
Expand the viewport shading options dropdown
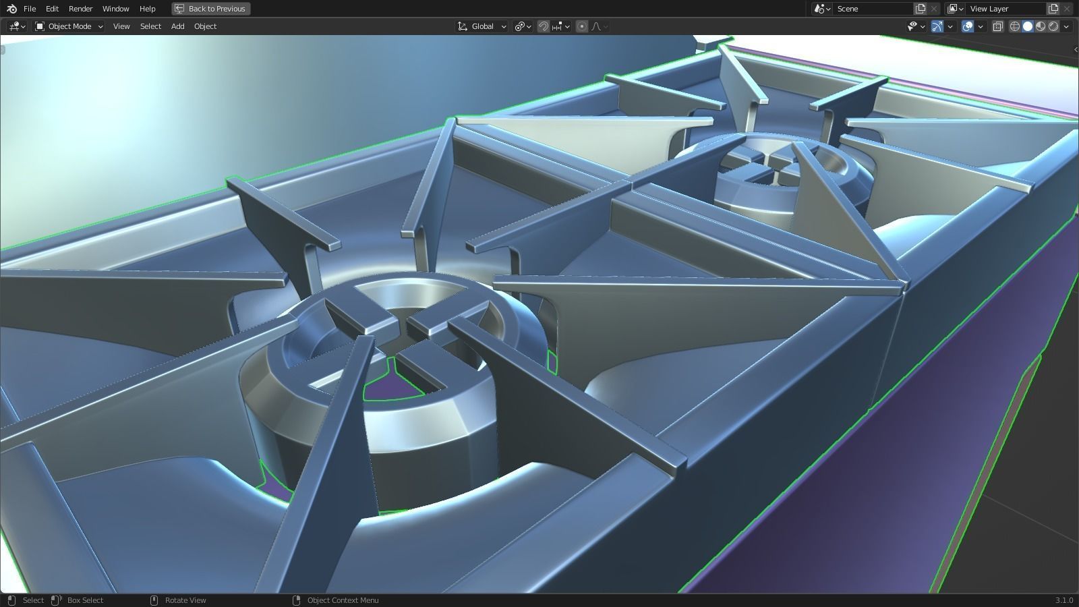pyautogui.click(x=1066, y=26)
